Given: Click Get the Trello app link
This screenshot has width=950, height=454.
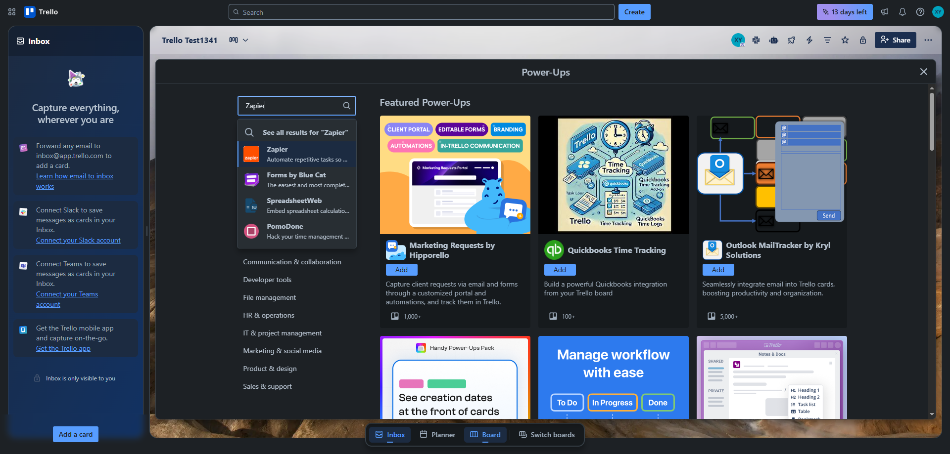Looking at the screenshot, I should (x=63, y=348).
